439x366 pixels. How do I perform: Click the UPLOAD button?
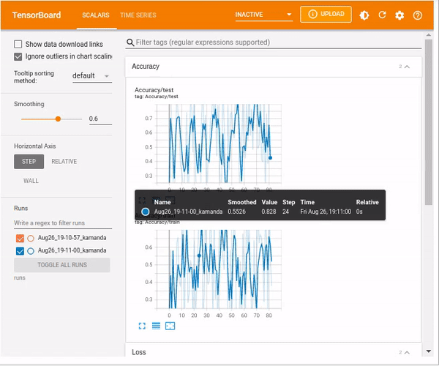tap(326, 15)
